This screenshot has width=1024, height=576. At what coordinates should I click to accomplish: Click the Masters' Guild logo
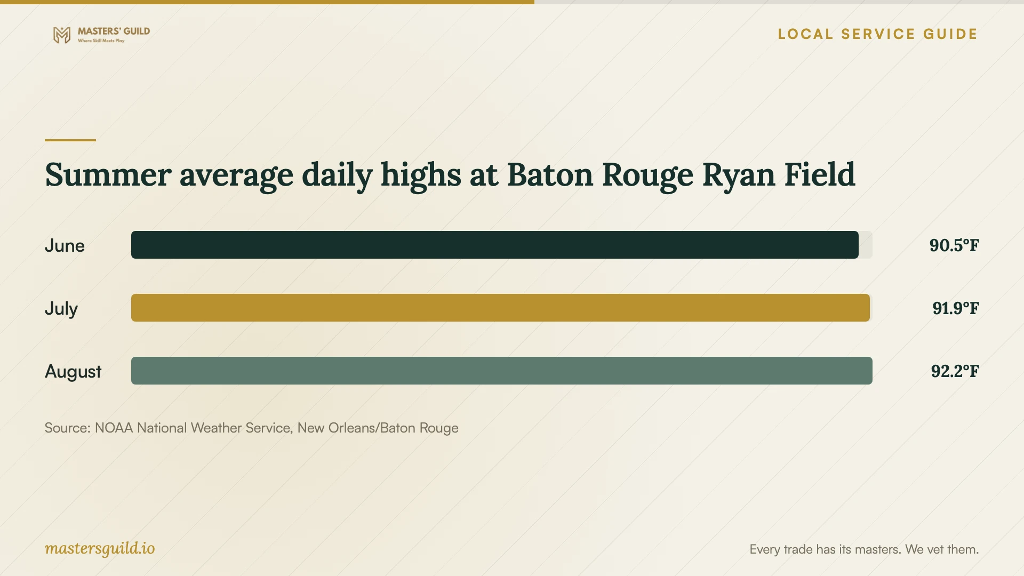pos(101,35)
